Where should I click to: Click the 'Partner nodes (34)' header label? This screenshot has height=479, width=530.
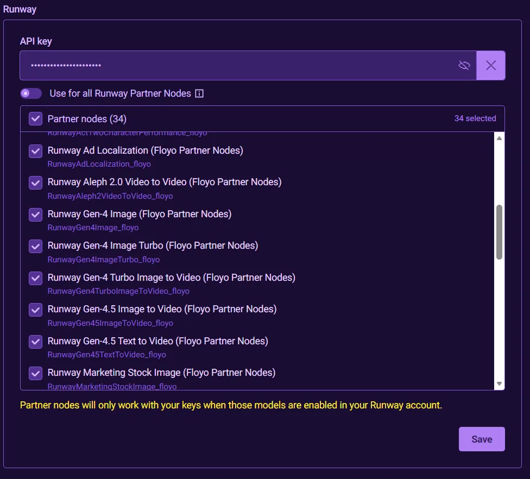(x=87, y=119)
